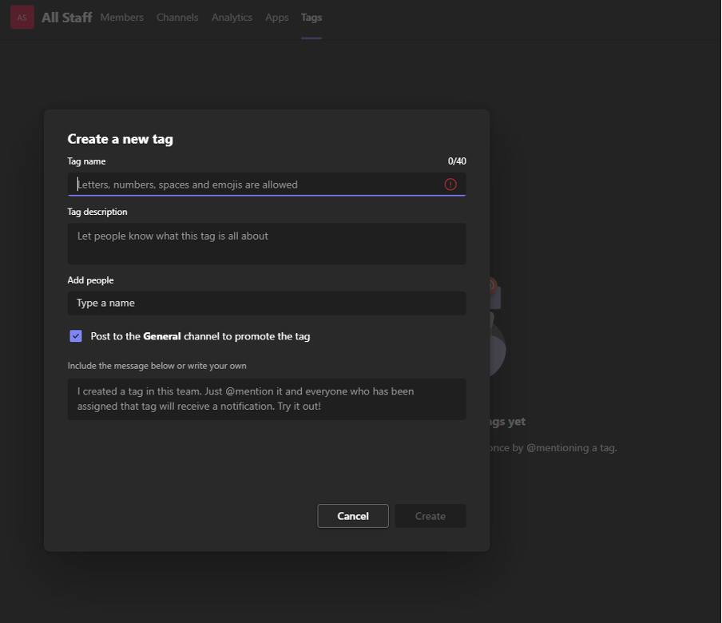The width and height of the screenshot is (722, 623).
Task: Go to the Analytics tab
Action: point(232,18)
